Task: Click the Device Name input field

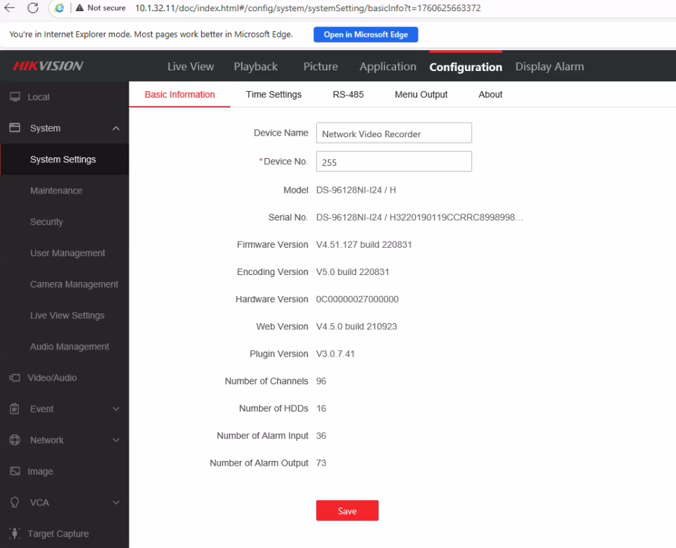Action: (x=394, y=133)
